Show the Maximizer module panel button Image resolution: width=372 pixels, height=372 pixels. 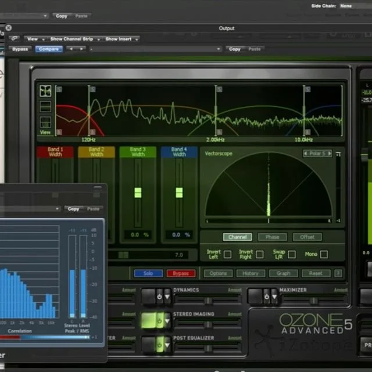click(x=256, y=296)
